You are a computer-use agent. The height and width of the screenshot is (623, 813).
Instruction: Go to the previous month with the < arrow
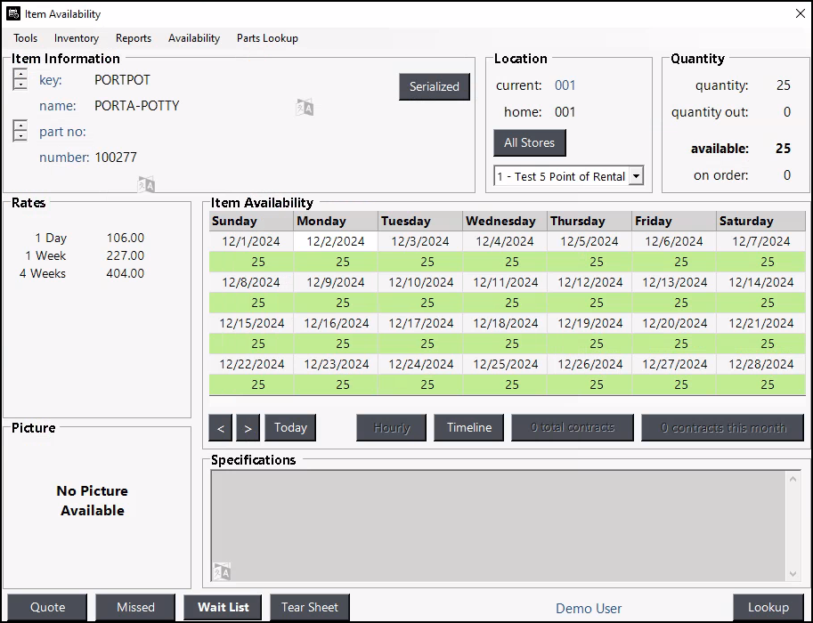pos(221,428)
